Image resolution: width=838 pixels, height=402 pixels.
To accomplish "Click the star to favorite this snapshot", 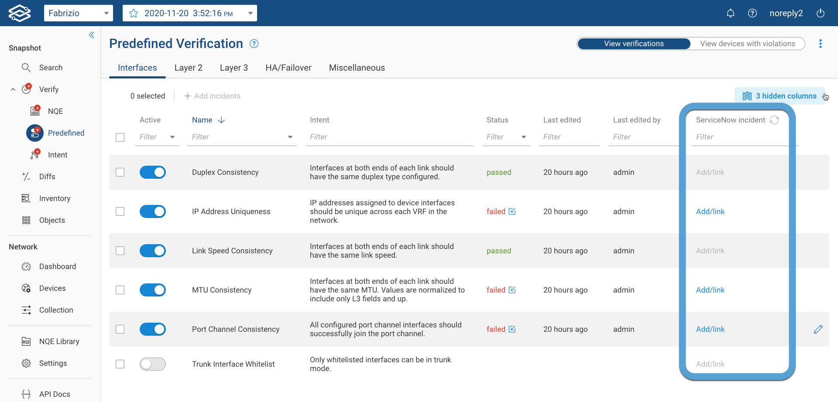I will click(133, 13).
